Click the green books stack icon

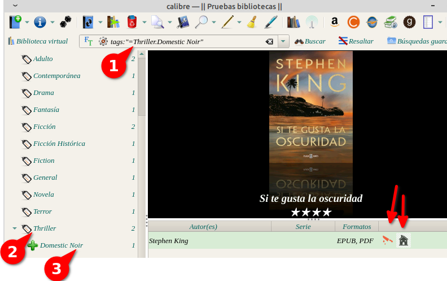(391, 22)
